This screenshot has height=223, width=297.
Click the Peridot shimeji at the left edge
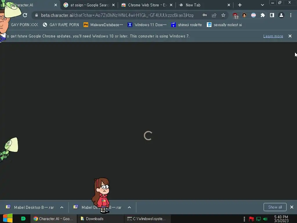click(9, 149)
